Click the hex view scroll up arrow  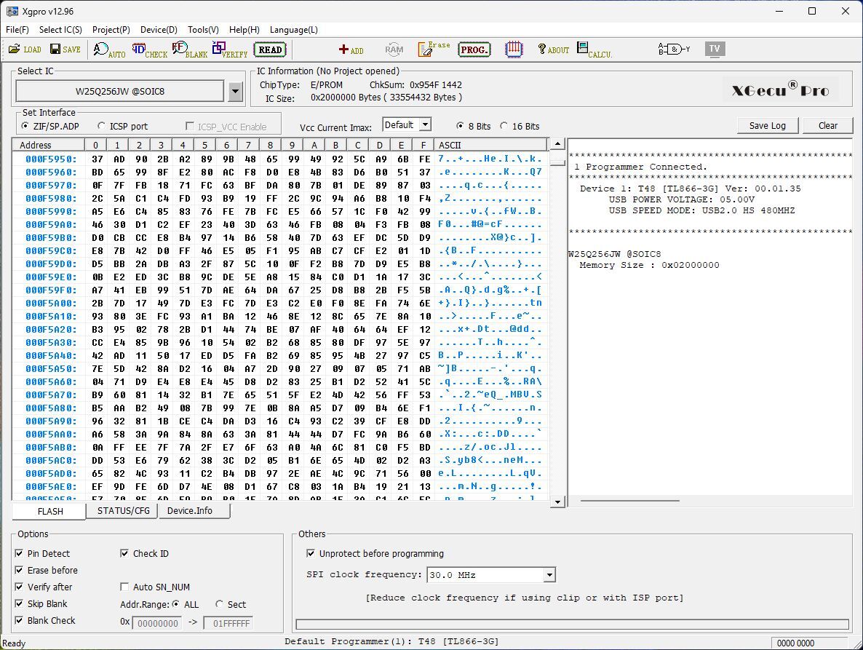(x=557, y=143)
